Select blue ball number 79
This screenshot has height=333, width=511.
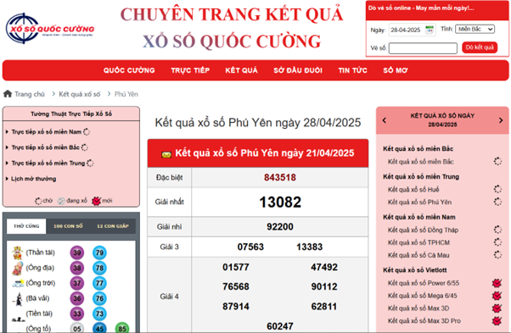[99, 253]
